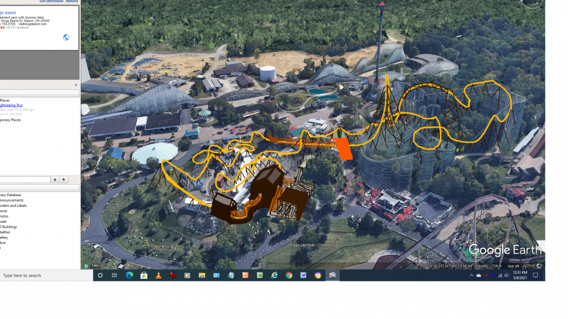Select the Primary Database layer

coord(10,195)
